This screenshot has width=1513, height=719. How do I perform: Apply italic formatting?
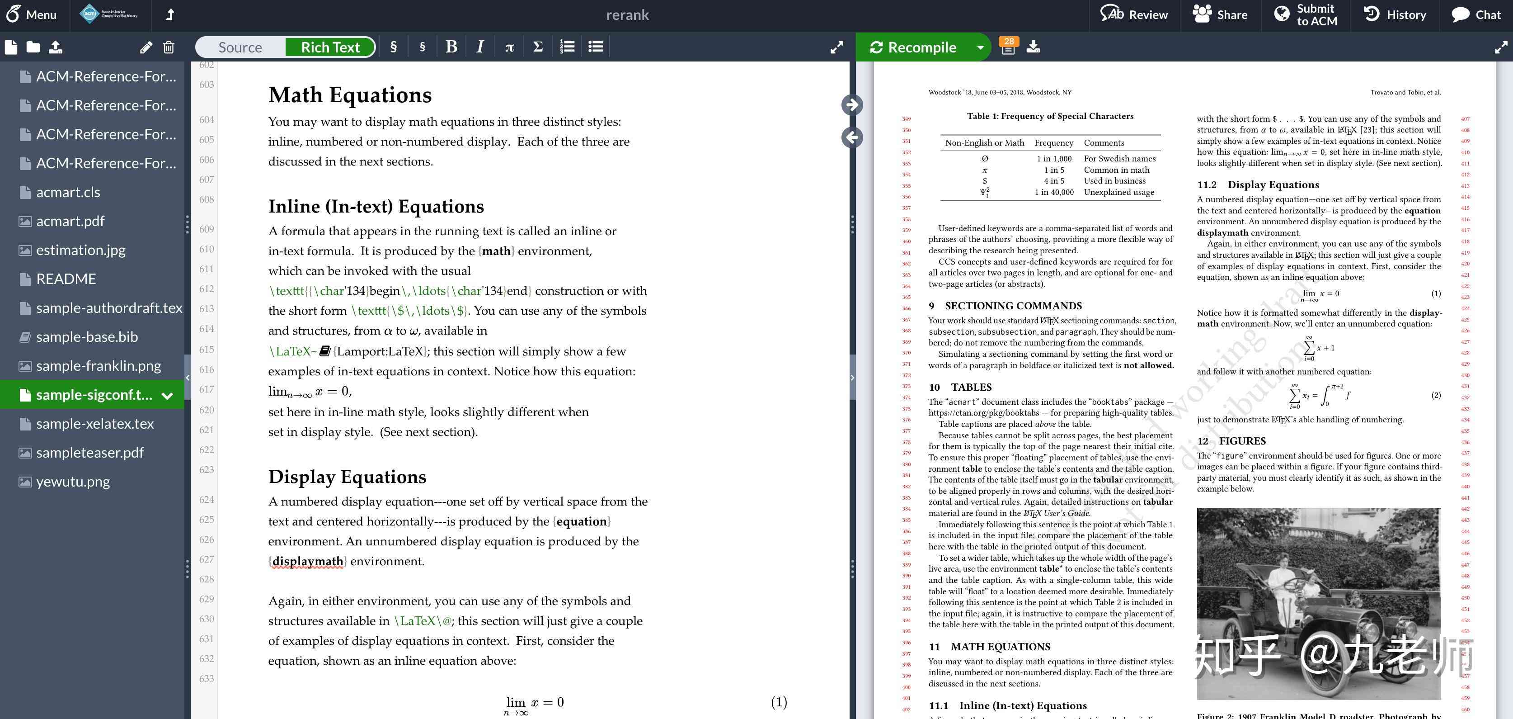click(480, 47)
